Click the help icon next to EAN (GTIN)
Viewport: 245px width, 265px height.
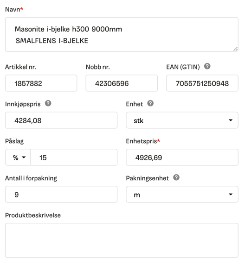click(x=207, y=66)
